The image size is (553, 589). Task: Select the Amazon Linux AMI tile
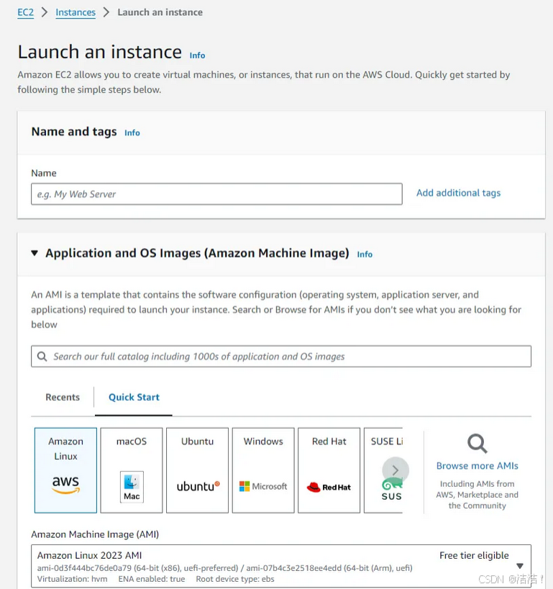65,470
